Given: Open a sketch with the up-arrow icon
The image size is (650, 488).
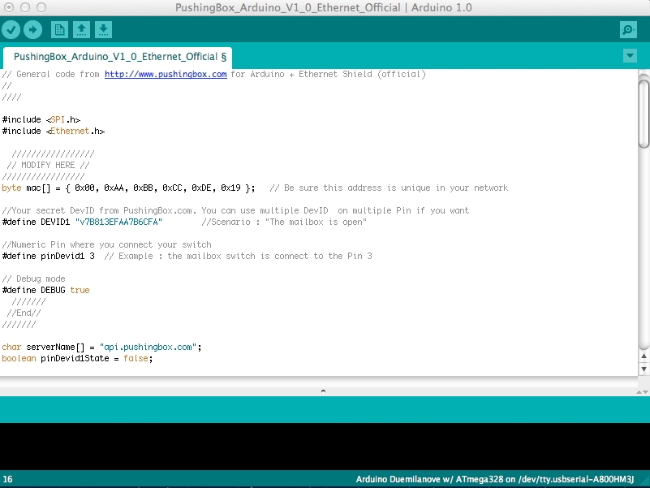Looking at the screenshot, I should [81, 29].
